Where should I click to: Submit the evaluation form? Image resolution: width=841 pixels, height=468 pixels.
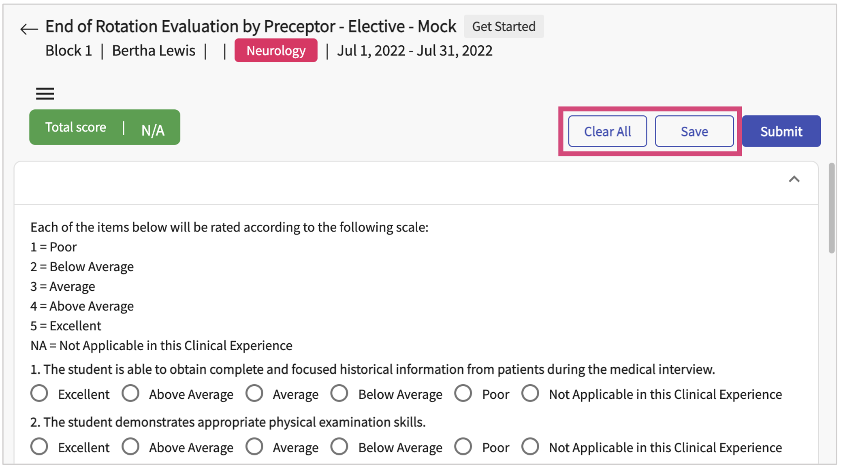tap(781, 131)
